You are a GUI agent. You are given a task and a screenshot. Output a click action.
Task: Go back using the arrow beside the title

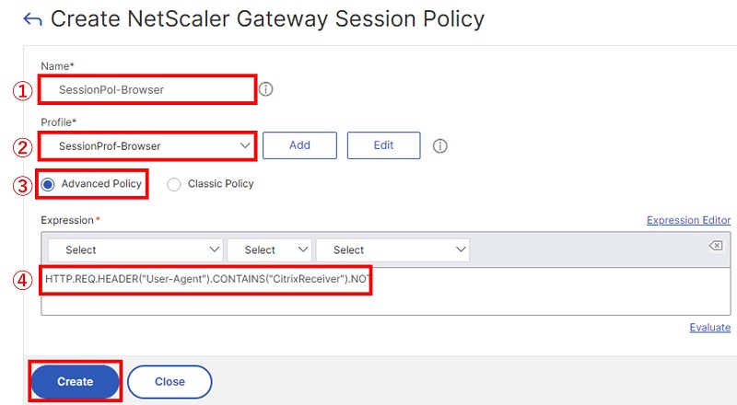pos(32,19)
